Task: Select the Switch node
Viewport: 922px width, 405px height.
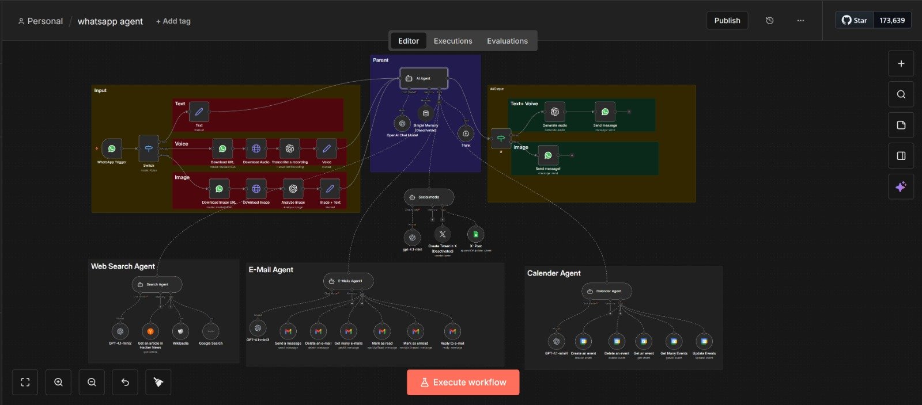Action: (x=149, y=149)
